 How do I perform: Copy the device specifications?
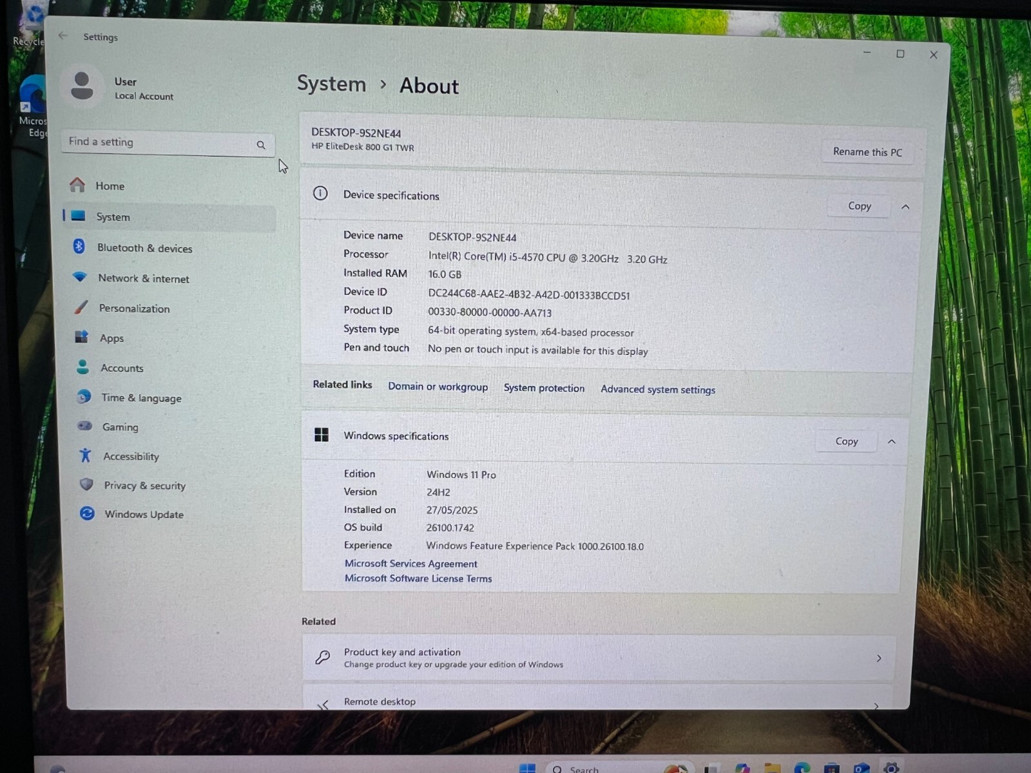860,205
